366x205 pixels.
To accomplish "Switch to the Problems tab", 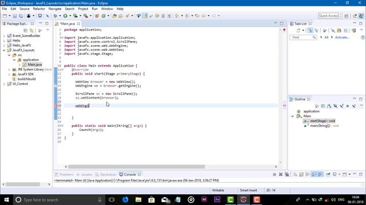I will [64, 175].
